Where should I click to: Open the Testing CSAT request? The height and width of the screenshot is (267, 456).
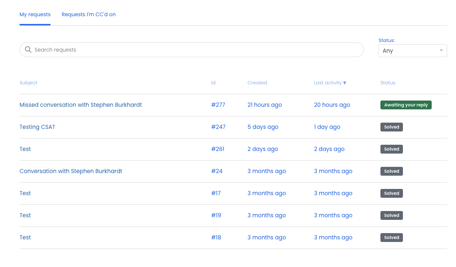click(x=37, y=127)
